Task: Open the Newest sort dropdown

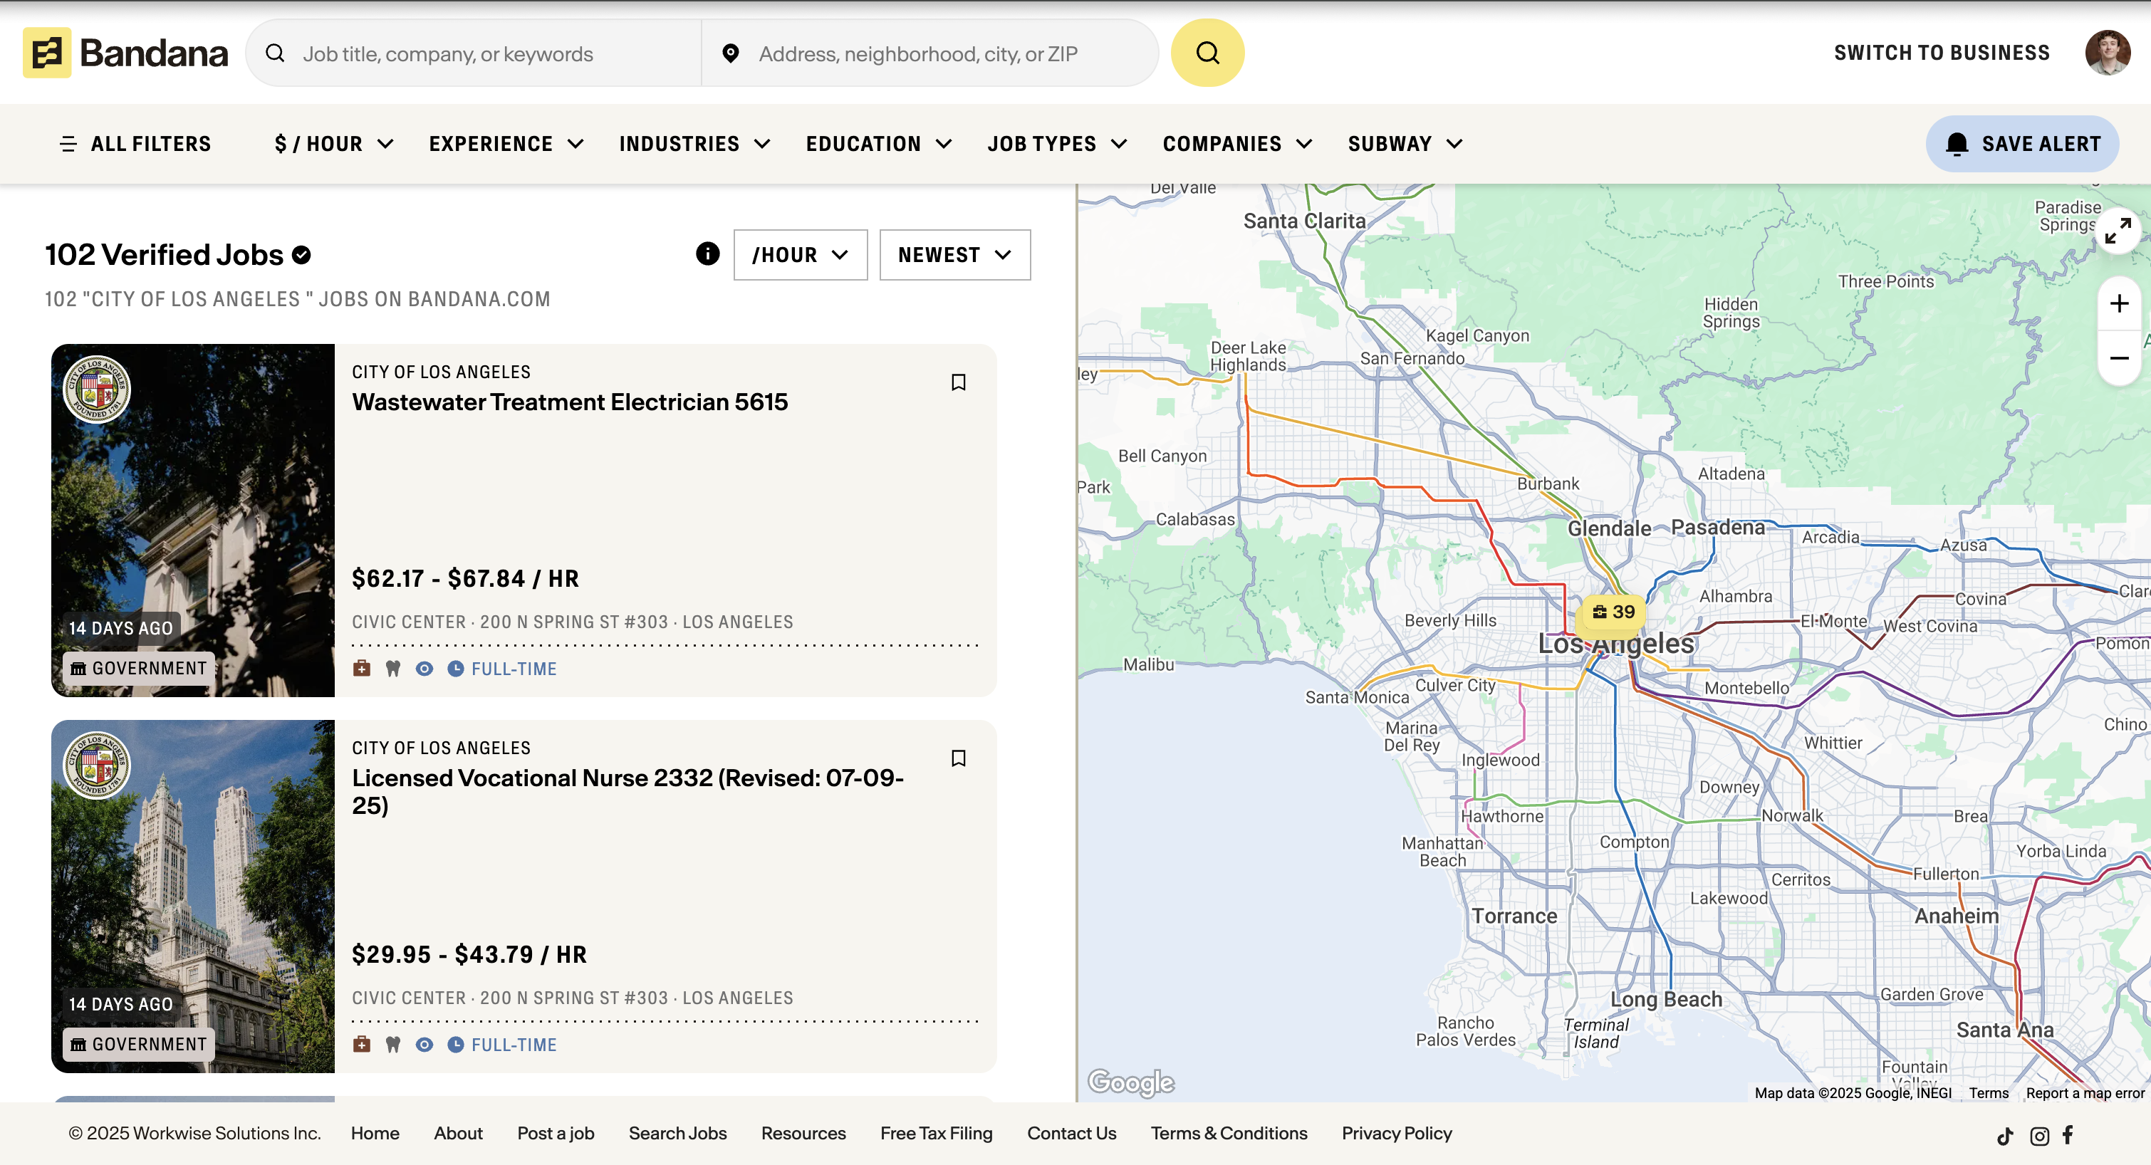Action: pyautogui.click(x=954, y=255)
